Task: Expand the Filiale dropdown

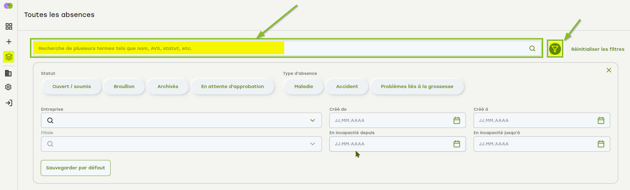Action: (312, 144)
